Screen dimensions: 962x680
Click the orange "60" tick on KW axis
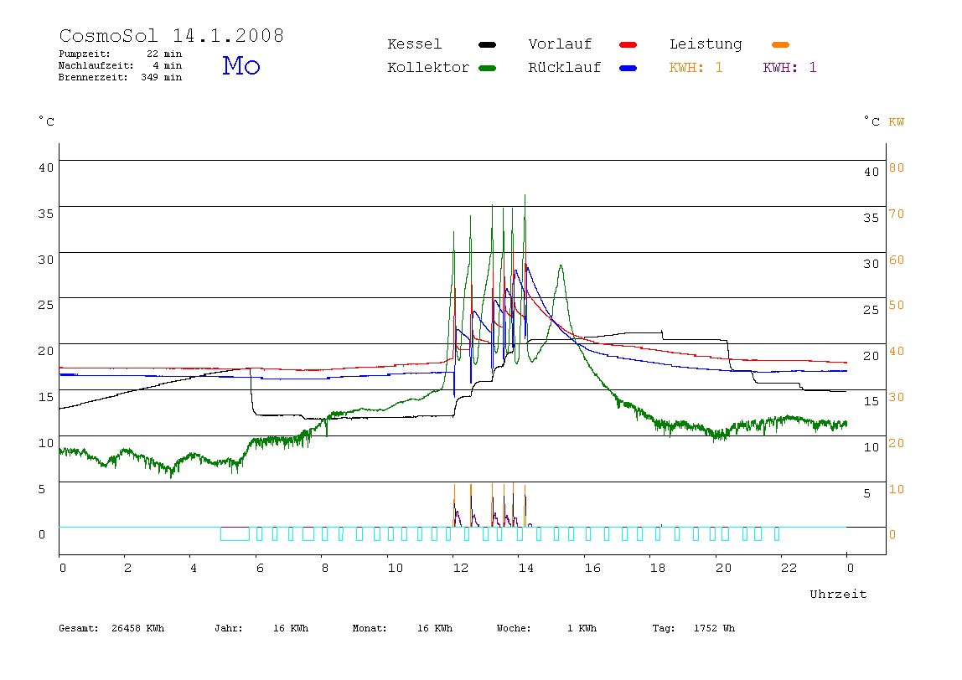[897, 260]
